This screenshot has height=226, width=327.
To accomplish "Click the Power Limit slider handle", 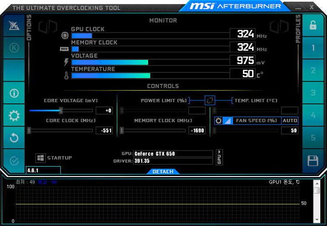I will [122, 110].
